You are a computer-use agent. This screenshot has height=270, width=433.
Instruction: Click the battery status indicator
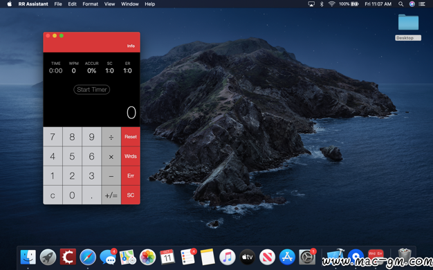(349, 4)
